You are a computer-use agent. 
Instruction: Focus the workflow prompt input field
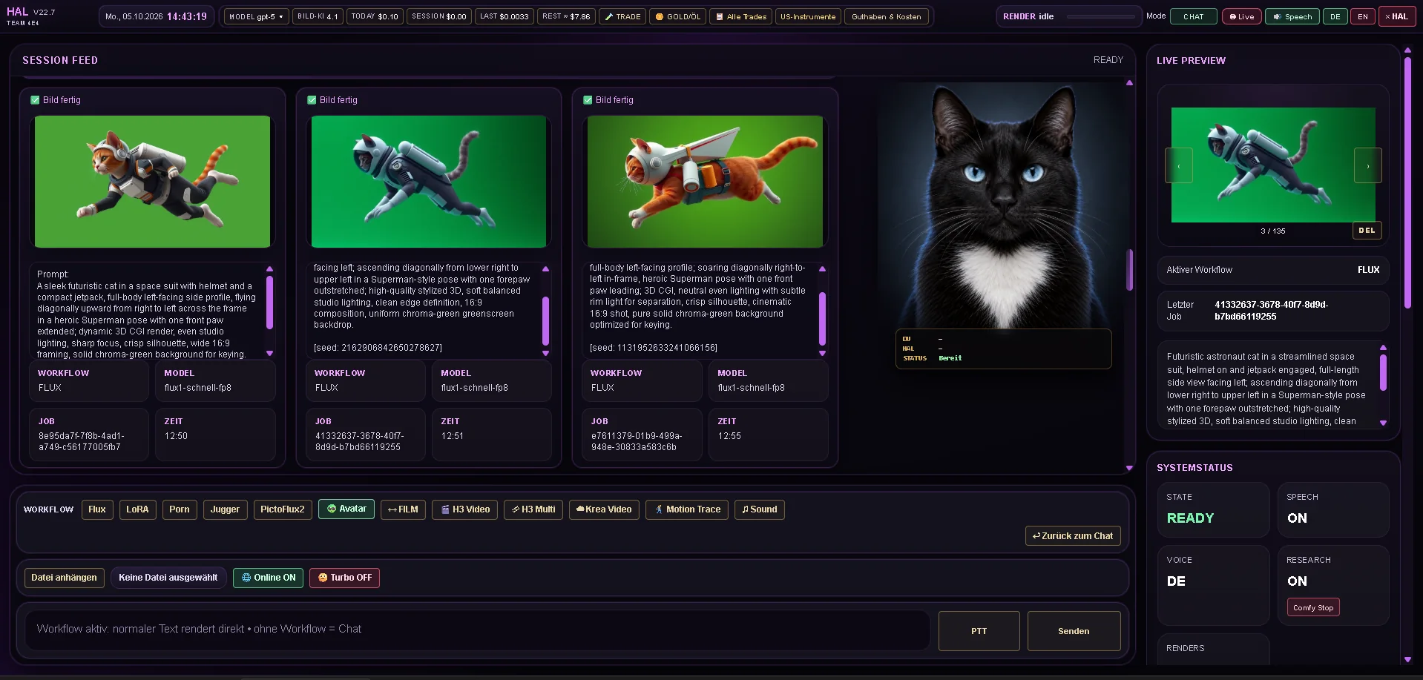[478, 630]
